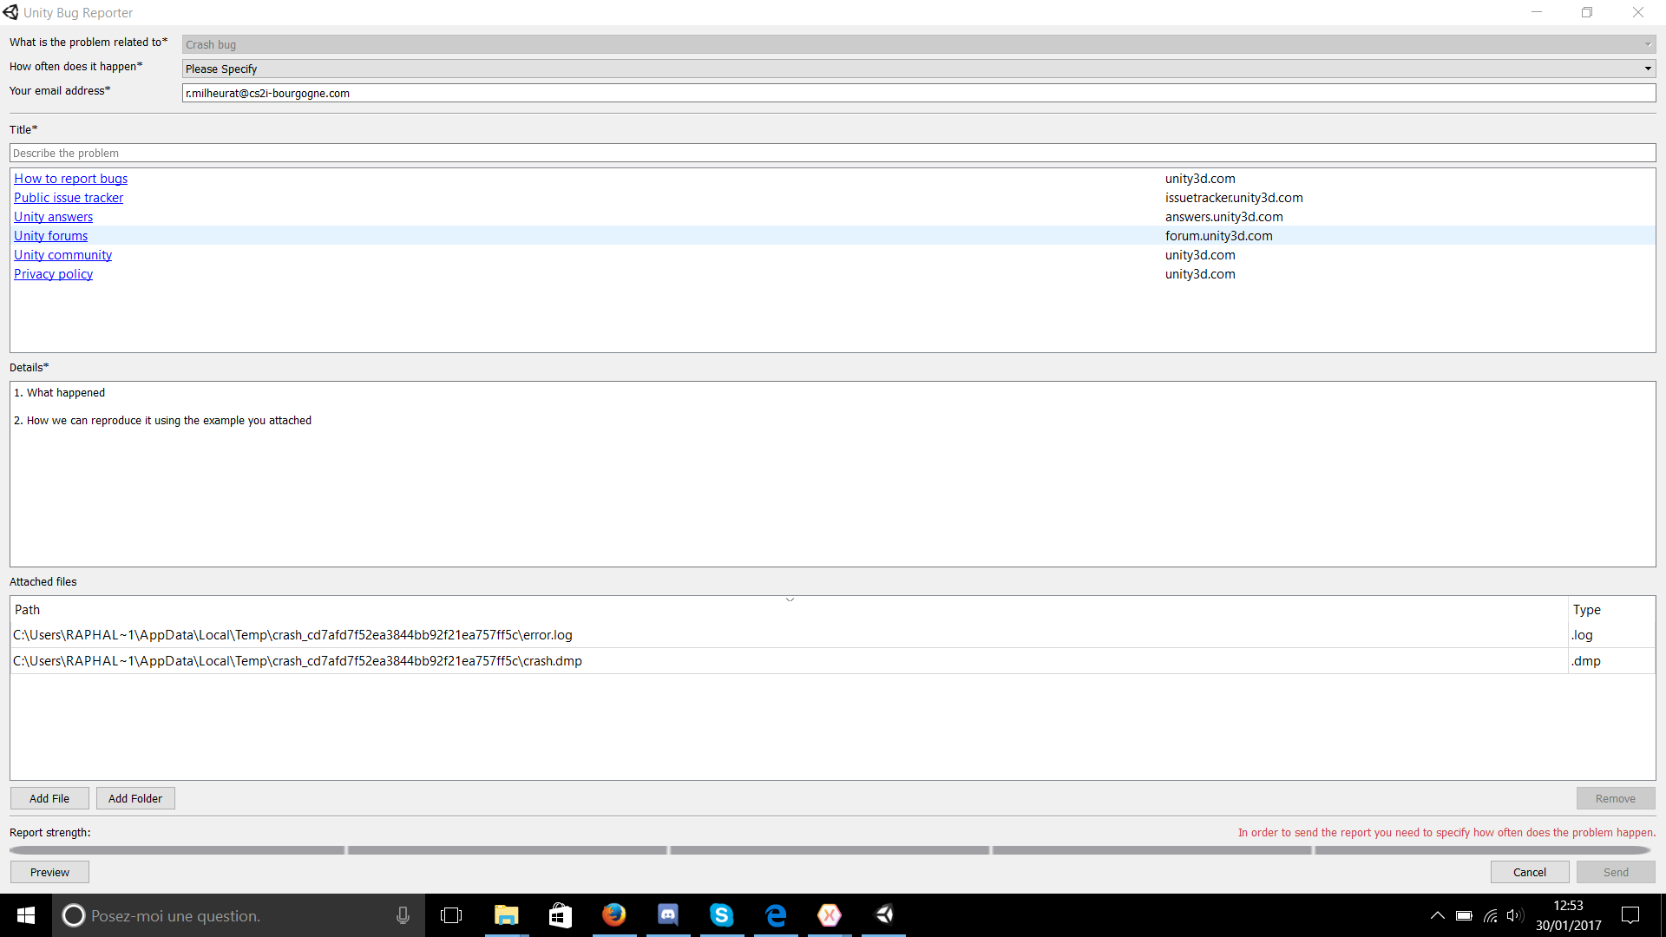The height and width of the screenshot is (937, 1666).
Task: Click the Type column header
Action: pyautogui.click(x=1611, y=610)
